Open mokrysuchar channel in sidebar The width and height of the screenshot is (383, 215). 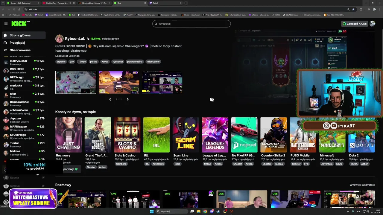point(23,62)
